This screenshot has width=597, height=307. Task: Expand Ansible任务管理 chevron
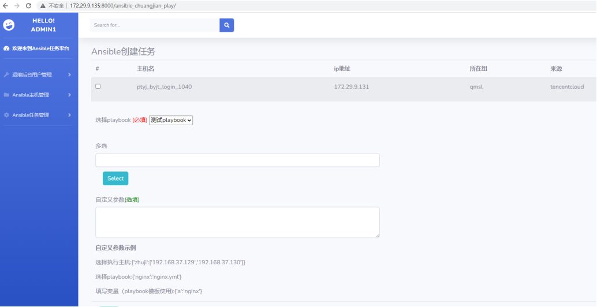pos(69,115)
